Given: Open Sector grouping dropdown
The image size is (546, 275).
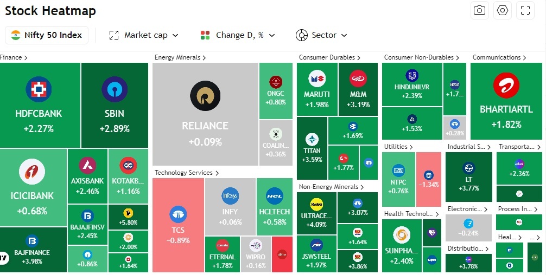Looking at the screenshot, I should click(321, 35).
